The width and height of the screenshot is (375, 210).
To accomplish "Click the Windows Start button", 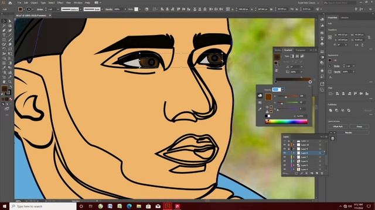I will pos(5,206).
